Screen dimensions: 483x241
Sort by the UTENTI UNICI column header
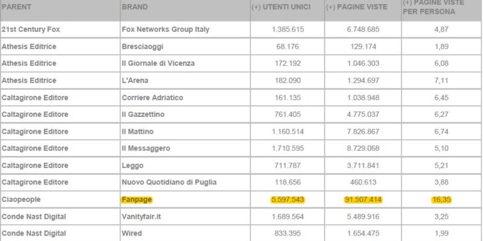281,7
